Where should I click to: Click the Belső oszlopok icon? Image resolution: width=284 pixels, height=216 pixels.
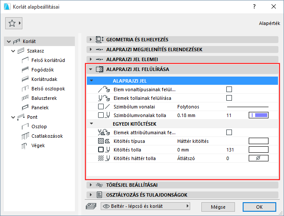[x=25, y=89]
